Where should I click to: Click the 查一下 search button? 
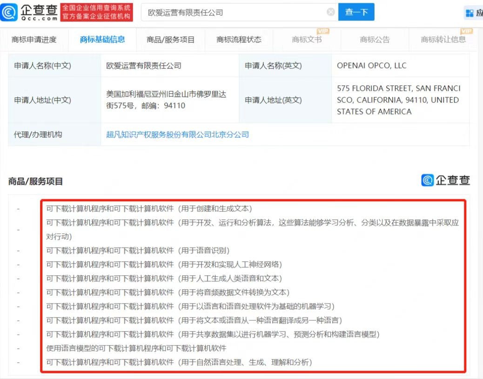click(356, 12)
